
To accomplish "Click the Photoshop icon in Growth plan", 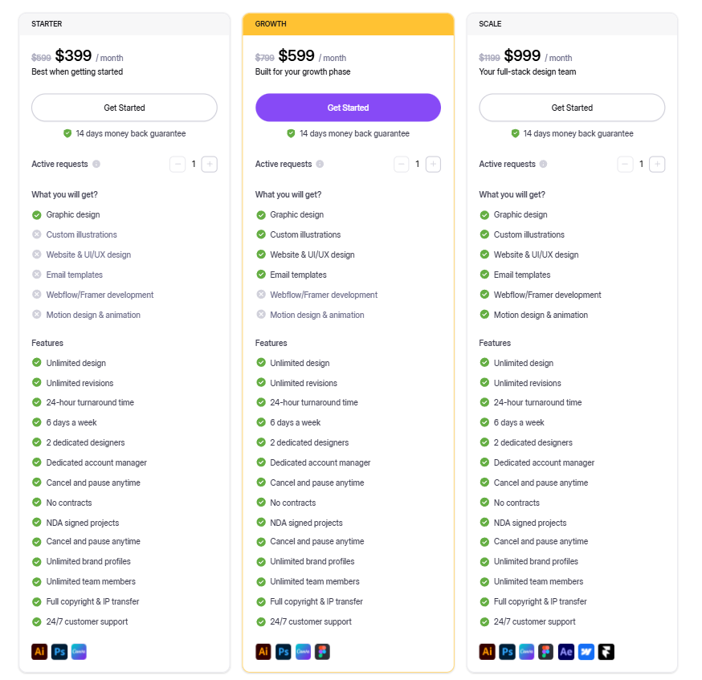I will click(x=284, y=652).
